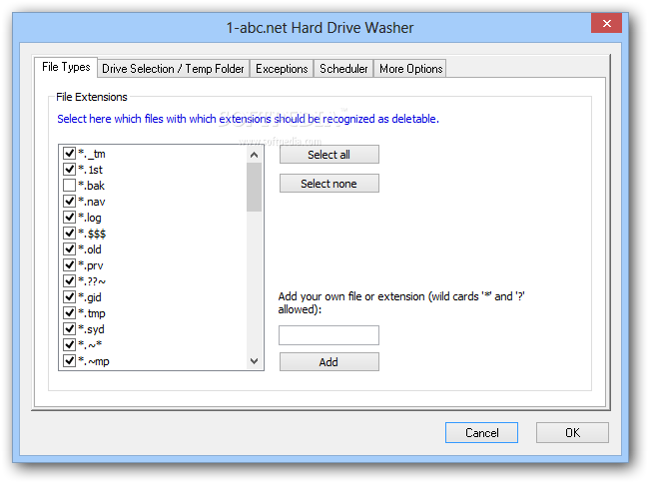Click the Add extension button
The image size is (649, 483).
coord(329,362)
